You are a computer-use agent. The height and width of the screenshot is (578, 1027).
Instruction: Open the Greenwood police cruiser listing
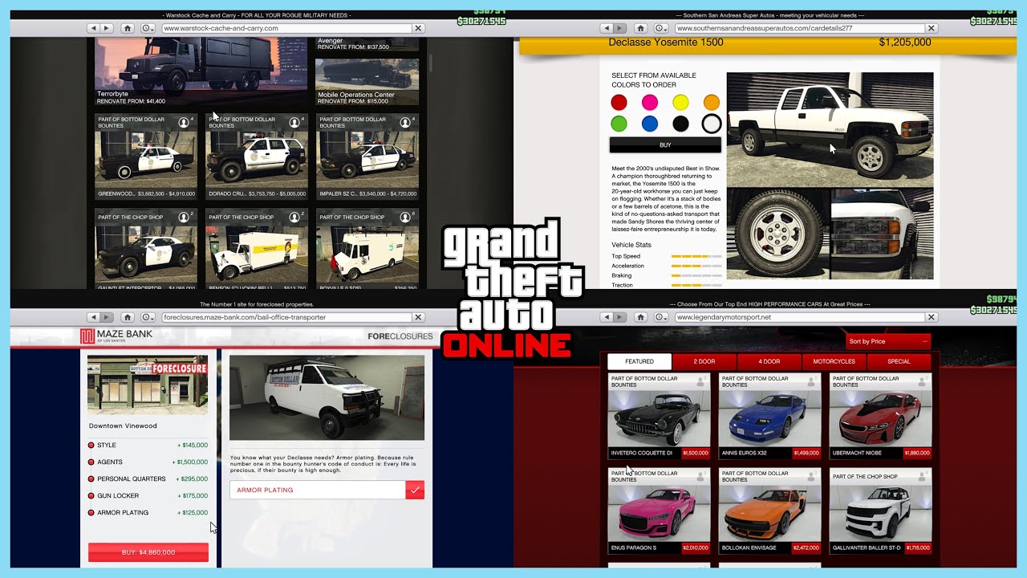(145, 157)
